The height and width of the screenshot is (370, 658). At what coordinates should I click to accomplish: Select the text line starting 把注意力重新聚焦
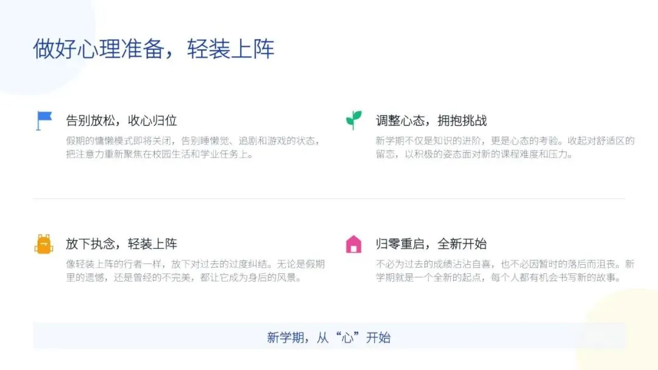click(x=160, y=154)
